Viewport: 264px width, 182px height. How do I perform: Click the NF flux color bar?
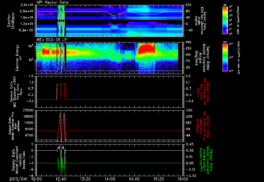tap(225, 20)
